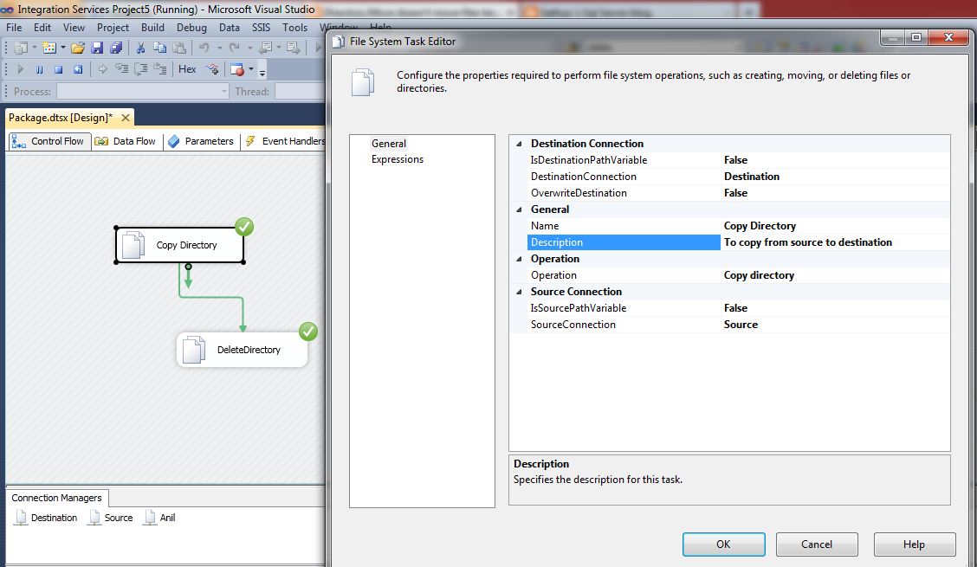Close the Package.dtsx design tab
Screen dimensions: 977x567
coord(126,118)
